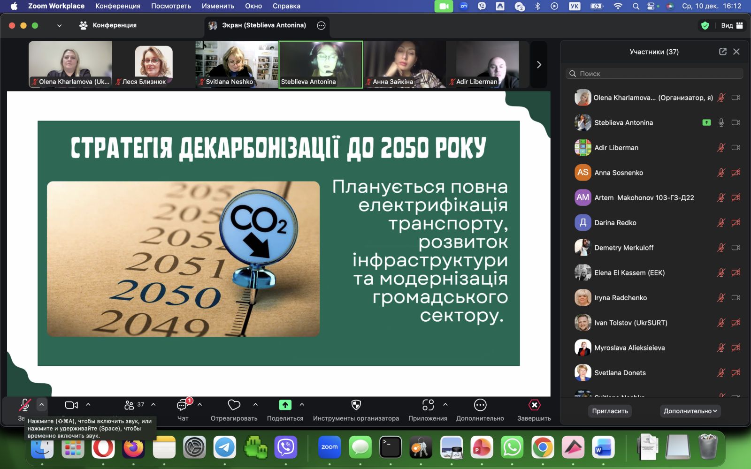Select the Экран (Steblieva Antonina) tab
Image resolution: width=751 pixels, height=469 pixels.
coord(263,25)
